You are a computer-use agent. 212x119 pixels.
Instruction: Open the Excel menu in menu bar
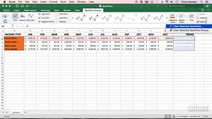[12, 2]
